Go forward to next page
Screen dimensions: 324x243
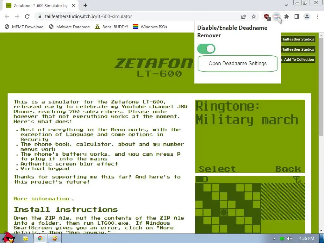(x=17, y=16)
